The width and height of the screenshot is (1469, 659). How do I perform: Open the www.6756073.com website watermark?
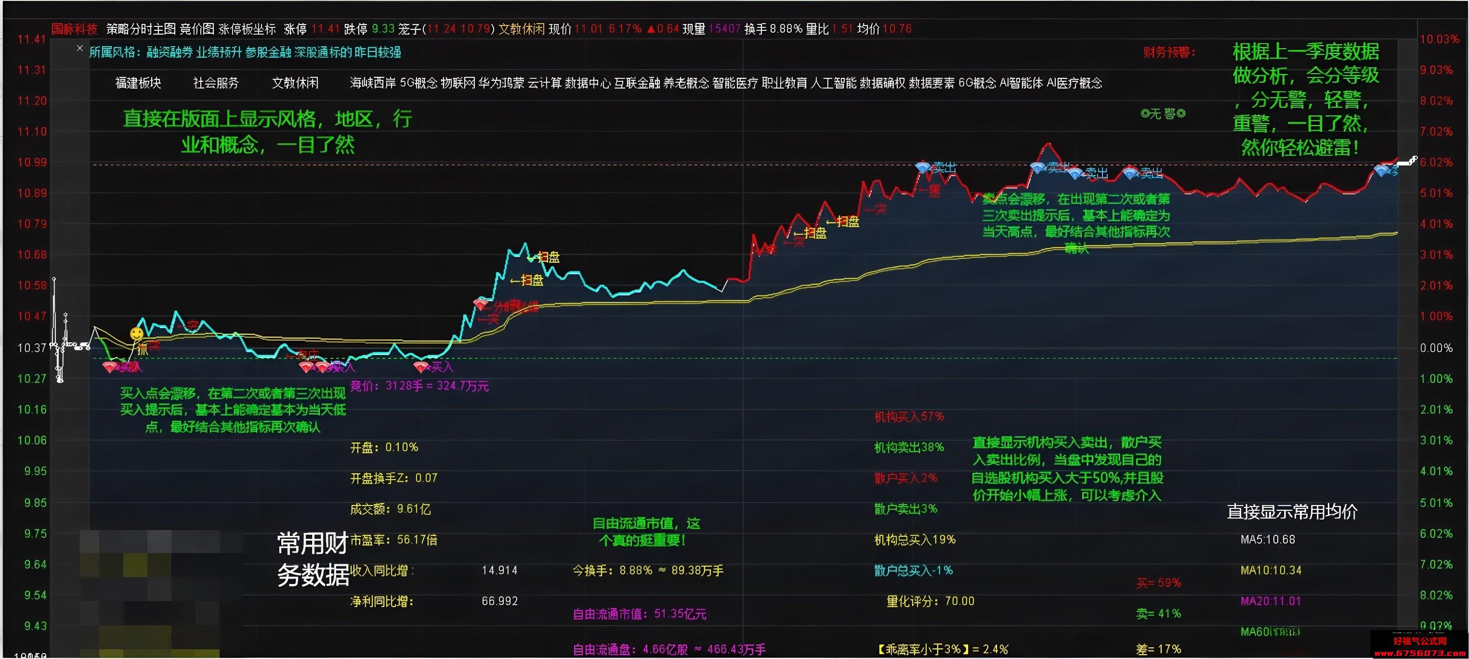[x=1419, y=653]
